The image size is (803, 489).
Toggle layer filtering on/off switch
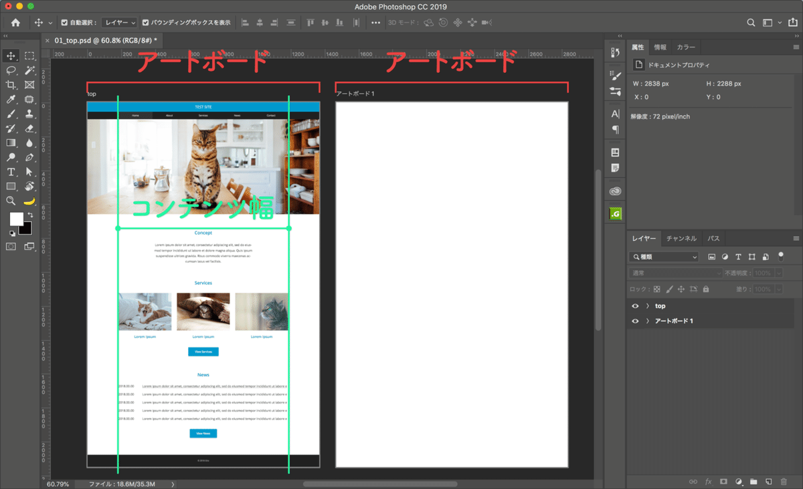click(x=780, y=256)
